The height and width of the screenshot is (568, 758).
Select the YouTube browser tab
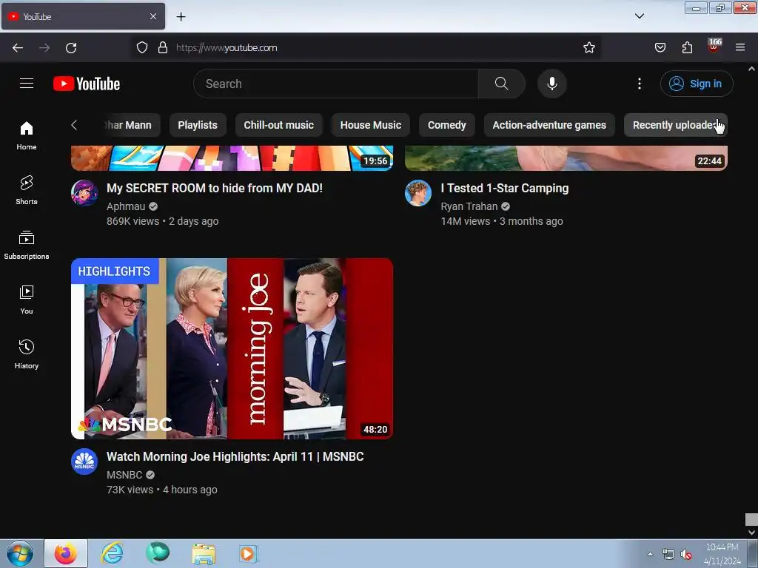point(83,16)
